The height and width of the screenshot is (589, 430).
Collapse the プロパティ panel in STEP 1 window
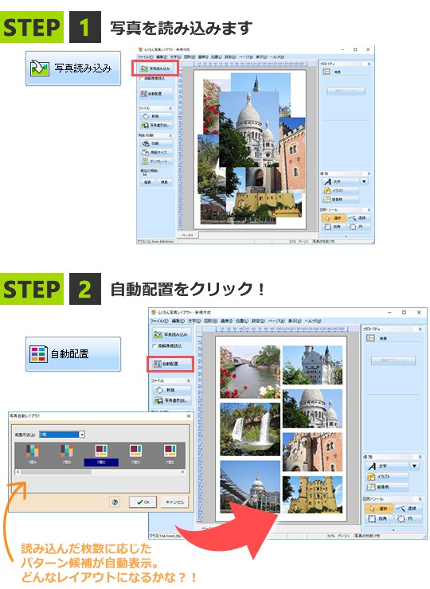369,64
